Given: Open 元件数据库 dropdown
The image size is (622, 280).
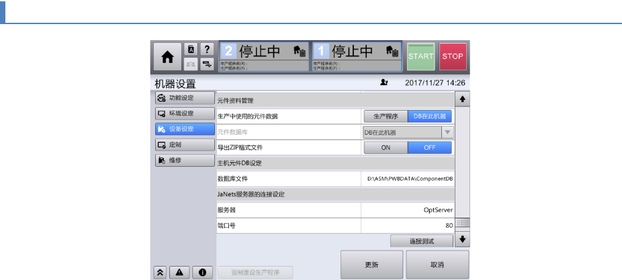Looking at the screenshot, I should click(x=408, y=132).
